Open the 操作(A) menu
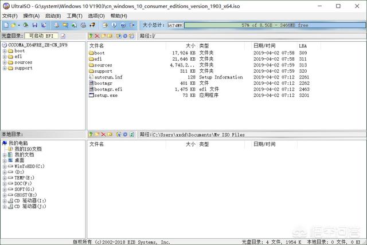The width and height of the screenshot is (367, 245). coord(31,16)
